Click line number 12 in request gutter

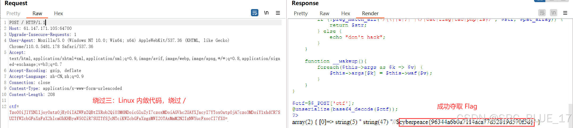click(x=4, y=106)
